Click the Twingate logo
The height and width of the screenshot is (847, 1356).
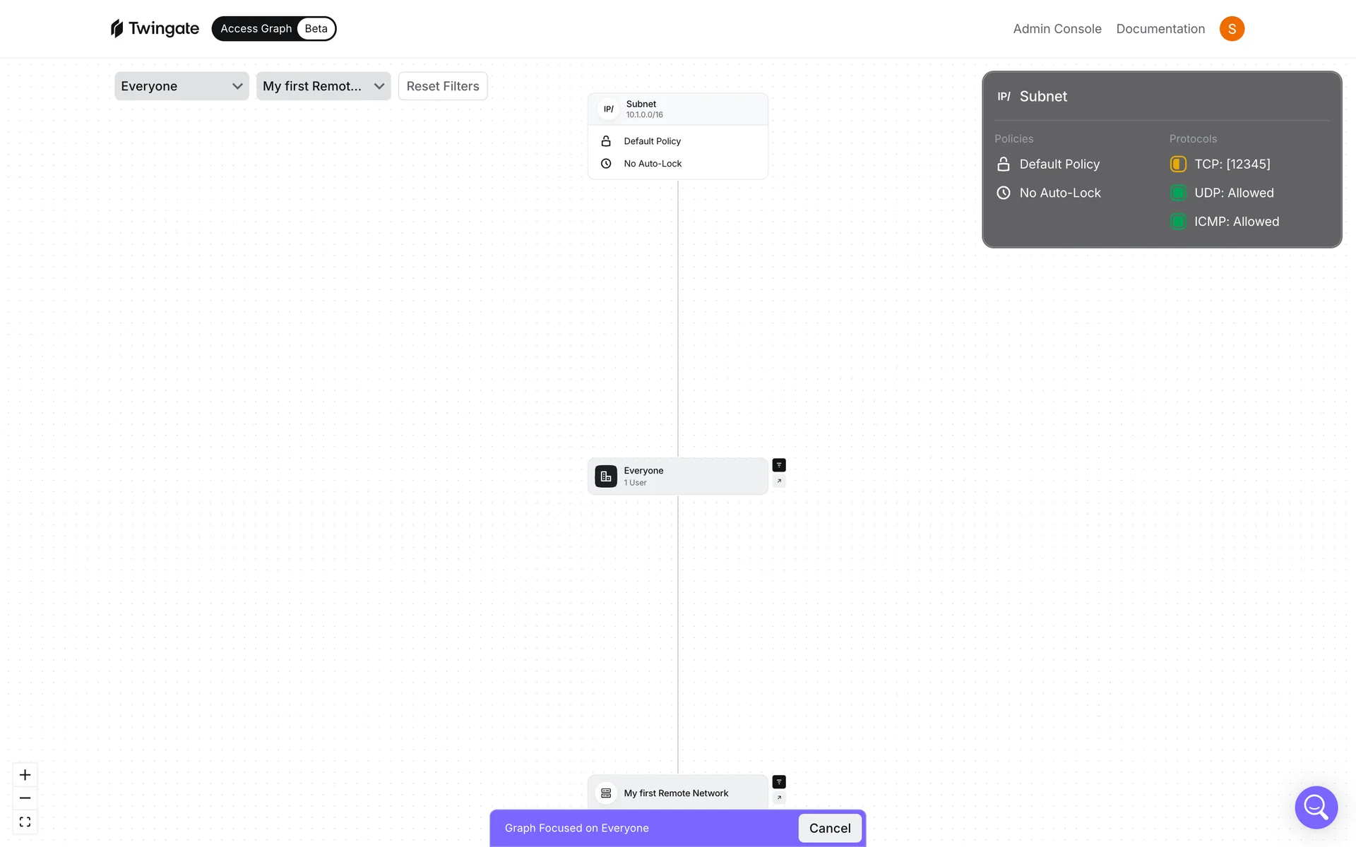pos(155,29)
